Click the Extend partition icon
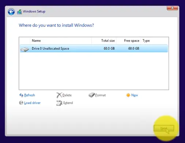 [59, 103]
